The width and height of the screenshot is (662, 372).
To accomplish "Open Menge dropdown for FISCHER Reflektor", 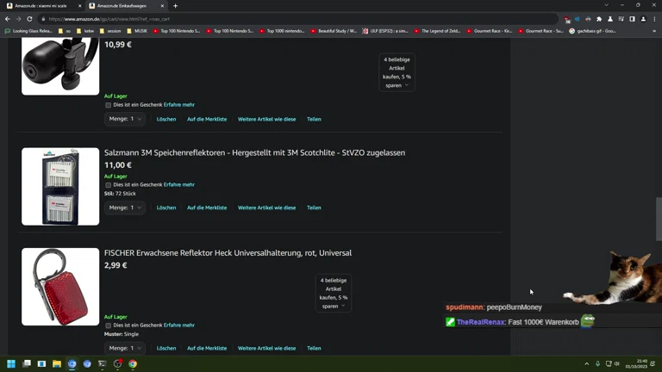I will coord(124,348).
